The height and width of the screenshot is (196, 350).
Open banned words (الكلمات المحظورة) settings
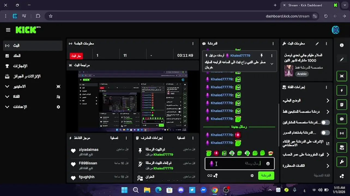click(x=307, y=166)
